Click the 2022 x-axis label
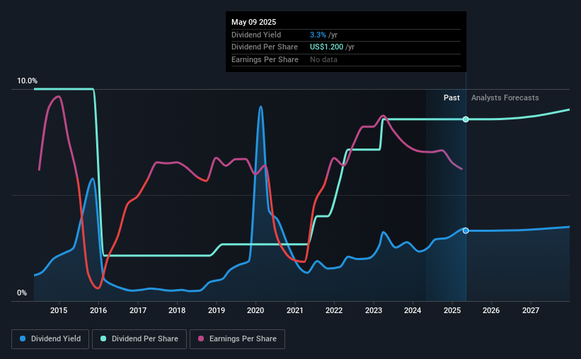Screen dimensions: 581x359 click(x=334, y=310)
